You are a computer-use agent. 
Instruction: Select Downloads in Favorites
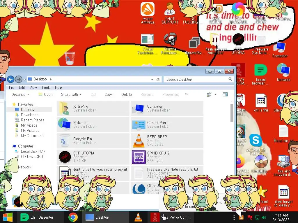tap(29, 115)
